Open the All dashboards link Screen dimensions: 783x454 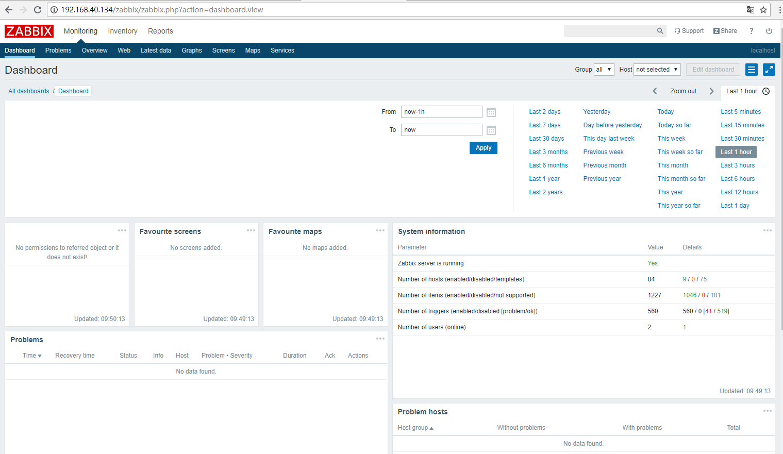[x=29, y=91]
